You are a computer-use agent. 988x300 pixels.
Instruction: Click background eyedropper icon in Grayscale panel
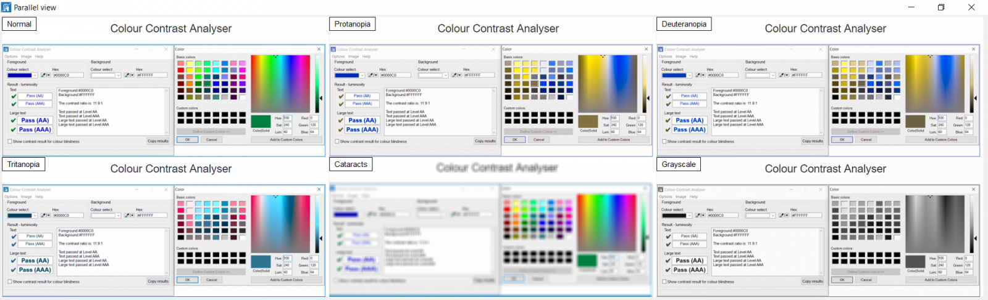[782, 216]
